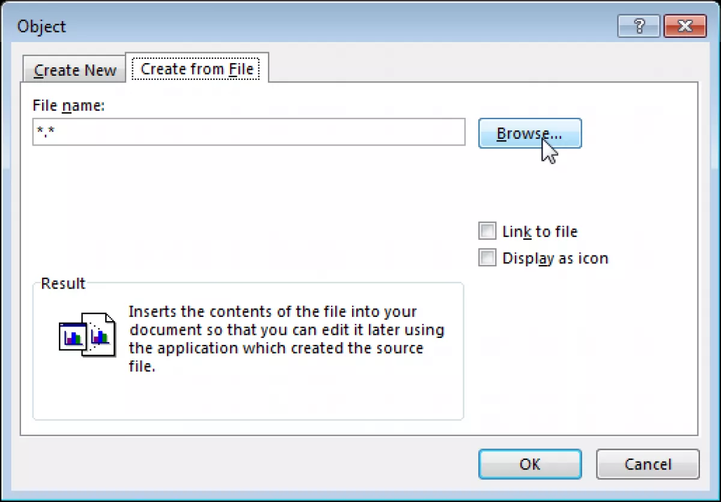This screenshot has height=502, width=721.
Task: Click the Result group heading
Action: point(63,283)
